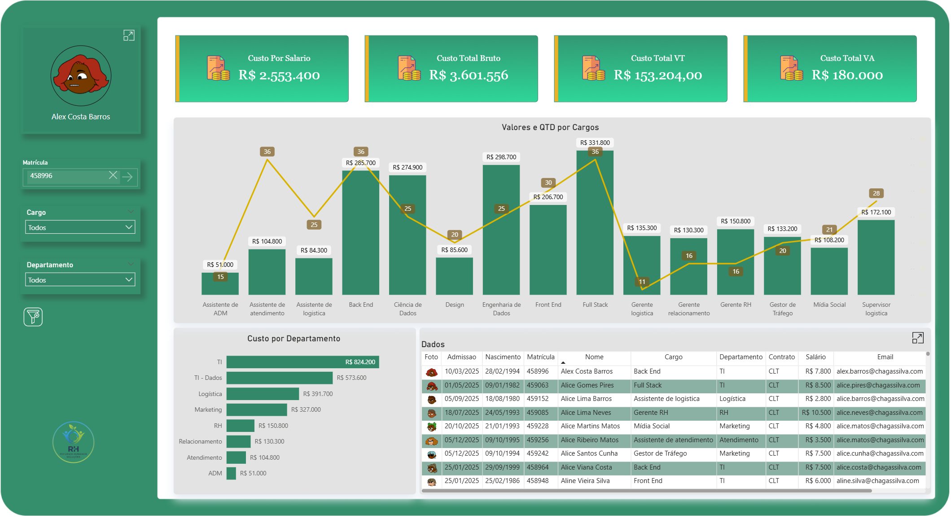
Task: Submit the Matrícula search with the arrow
Action: pyautogui.click(x=129, y=177)
